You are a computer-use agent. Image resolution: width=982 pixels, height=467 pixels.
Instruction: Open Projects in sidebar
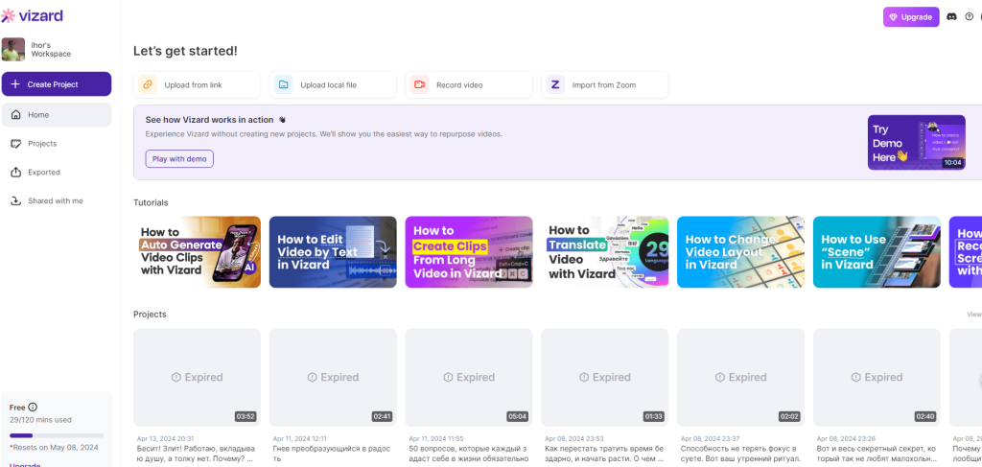click(x=57, y=143)
